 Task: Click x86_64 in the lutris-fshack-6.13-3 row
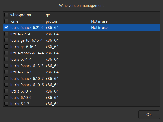tap(52, 66)
